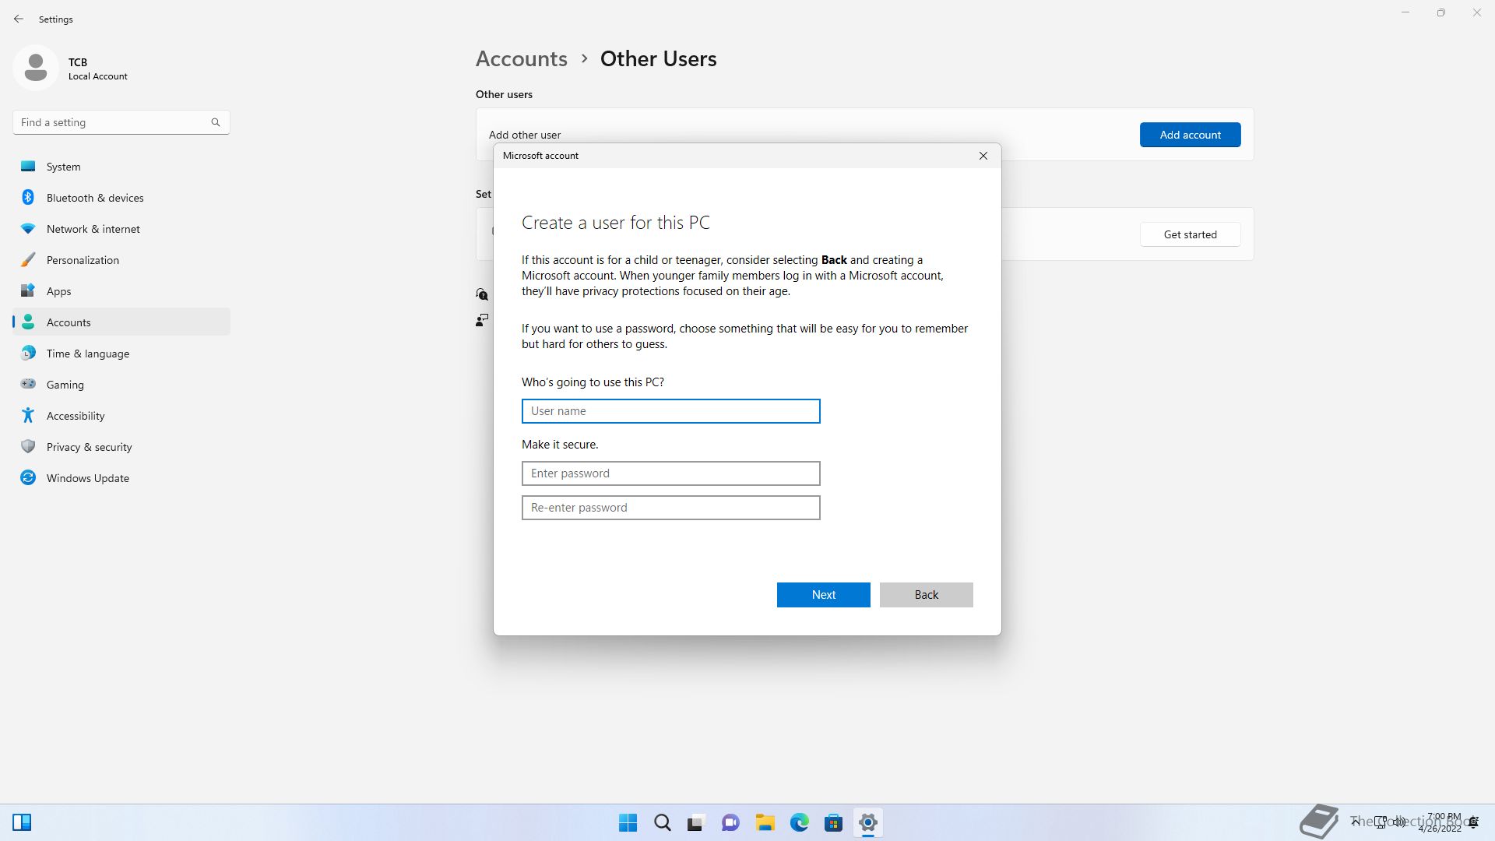This screenshot has height=841, width=1495.
Task: Click the System monitor icon in sidebar
Action: [x=28, y=166]
